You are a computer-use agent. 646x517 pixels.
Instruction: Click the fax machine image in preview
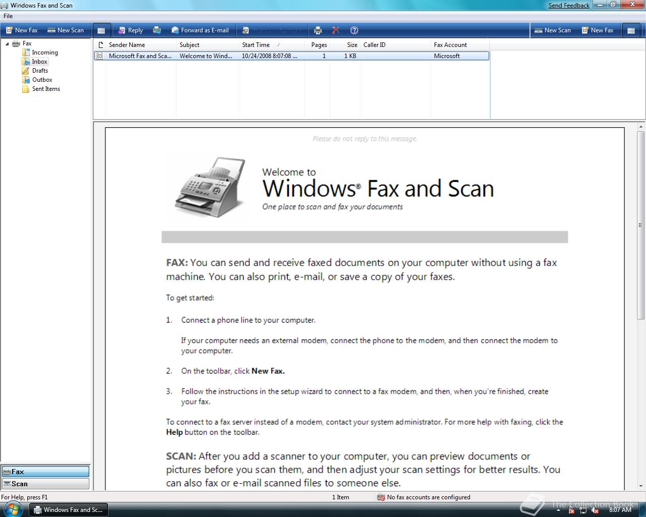[x=210, y=187]
